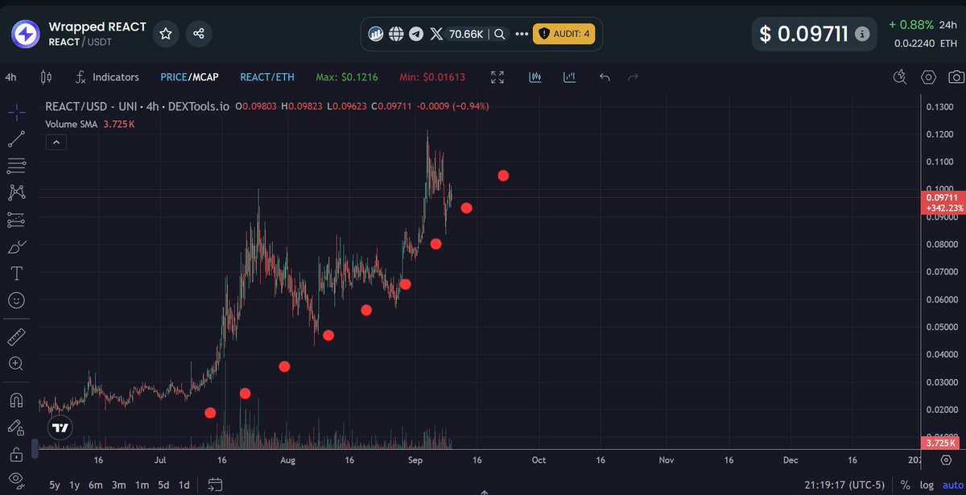966x495 pixels.
Task: Click the Volume SMA 3.725K legend
Action: tap(89, 125)
